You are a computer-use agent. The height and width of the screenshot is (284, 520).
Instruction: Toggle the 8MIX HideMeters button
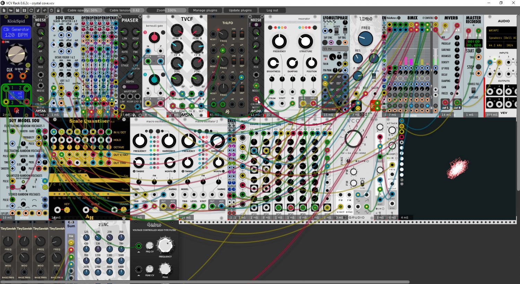(x=399, y=18)
